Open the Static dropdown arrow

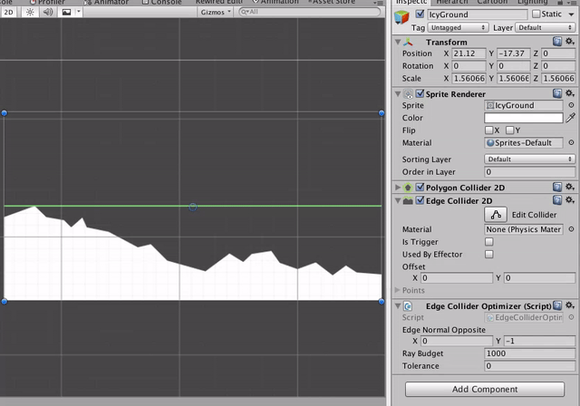(571, 14)
